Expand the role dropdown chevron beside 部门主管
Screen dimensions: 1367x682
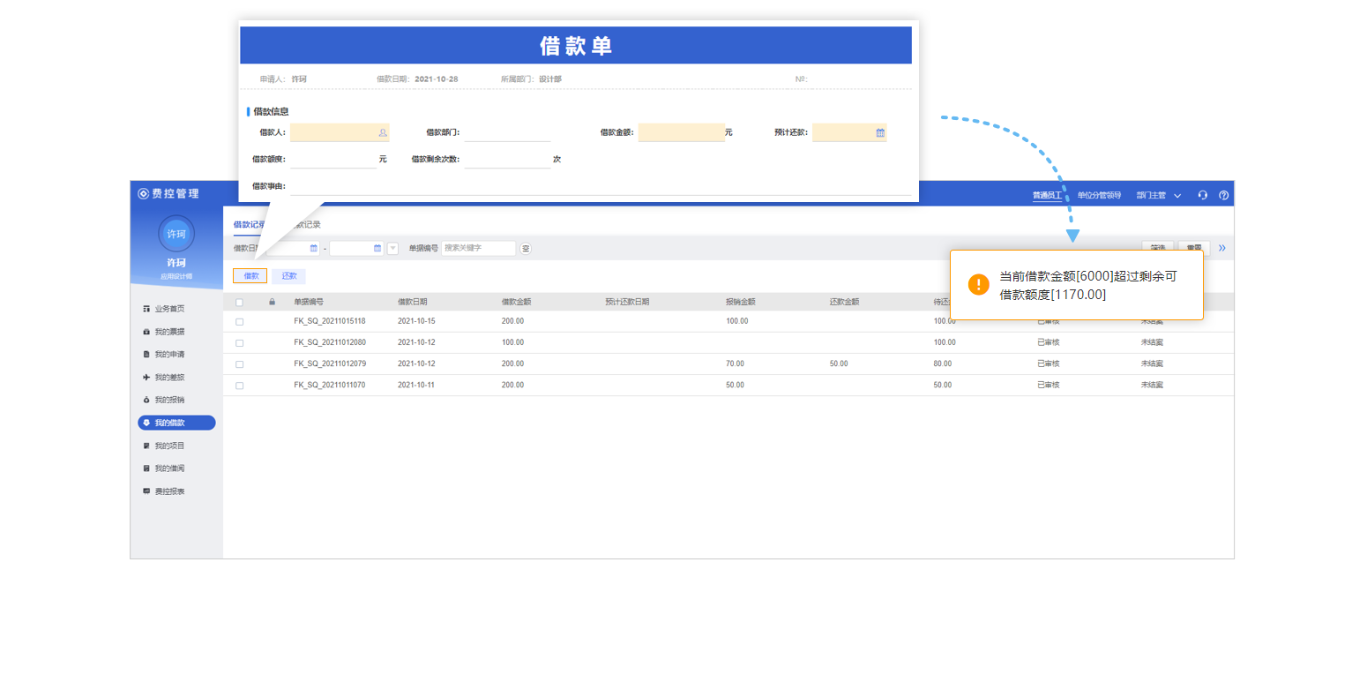click(x=1177, y=196)
